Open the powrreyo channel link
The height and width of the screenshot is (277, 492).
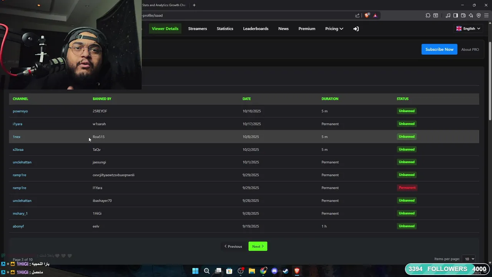click(x=20, y=111)
